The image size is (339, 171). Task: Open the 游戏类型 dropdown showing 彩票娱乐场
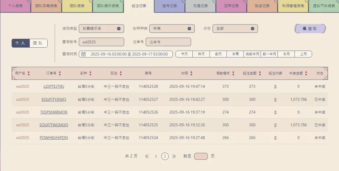pyautogui.click(x=101, y=29)
